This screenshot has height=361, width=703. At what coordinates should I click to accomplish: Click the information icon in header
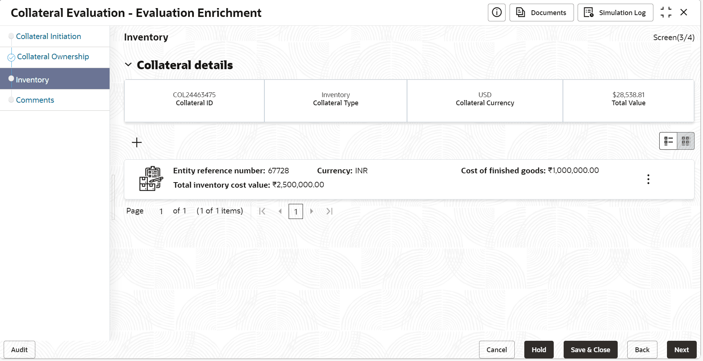click(496, 13)
